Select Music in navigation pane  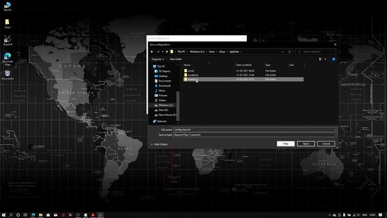click(x=160, y=90)
